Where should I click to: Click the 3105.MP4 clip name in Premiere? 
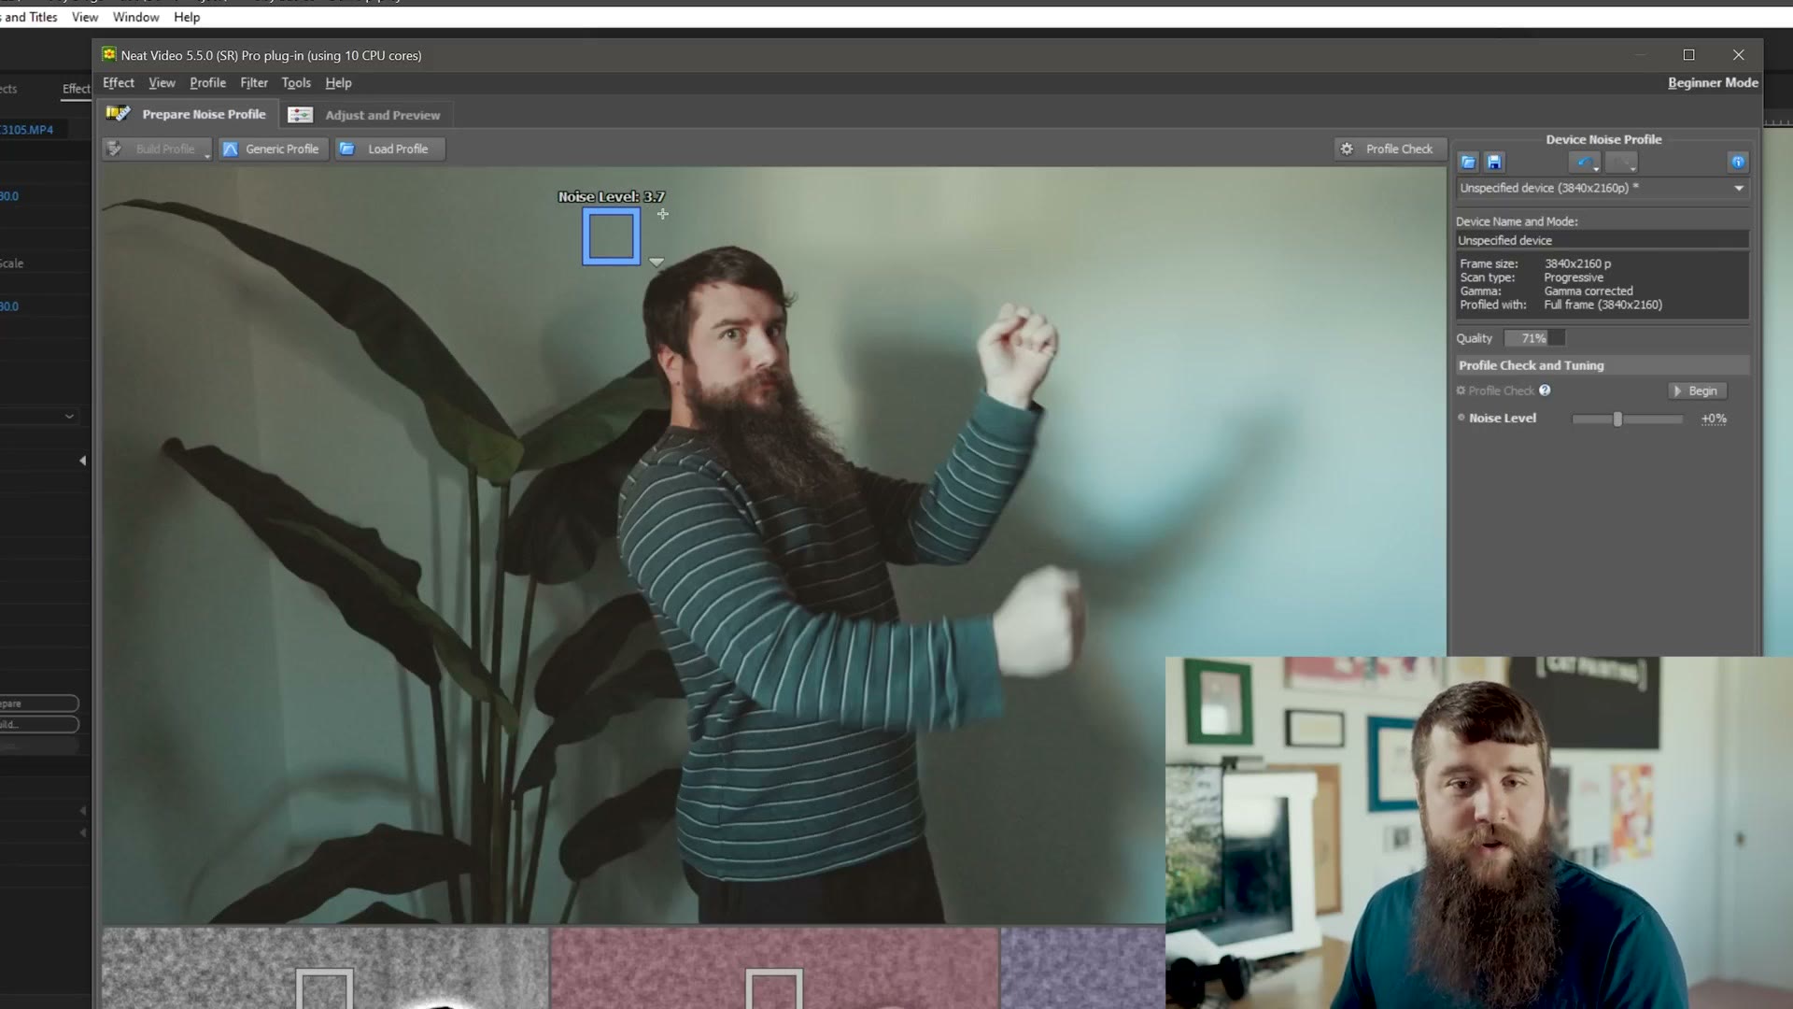27,130
